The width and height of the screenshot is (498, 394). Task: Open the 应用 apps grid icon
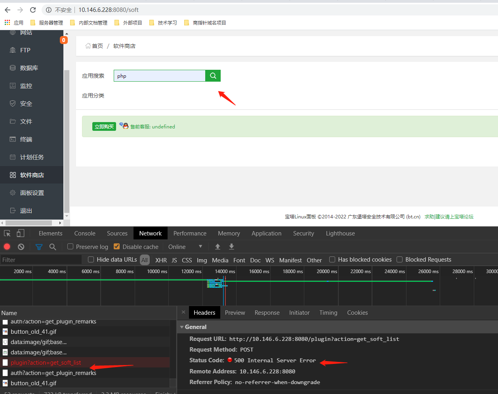[7, 23]
